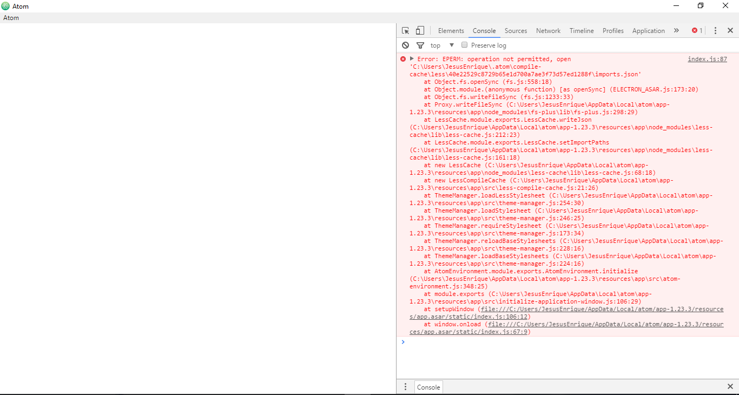Viewport: 739px width, 395px height.
Task: Close the bottom console drawer
Action: tap(730, 387)
